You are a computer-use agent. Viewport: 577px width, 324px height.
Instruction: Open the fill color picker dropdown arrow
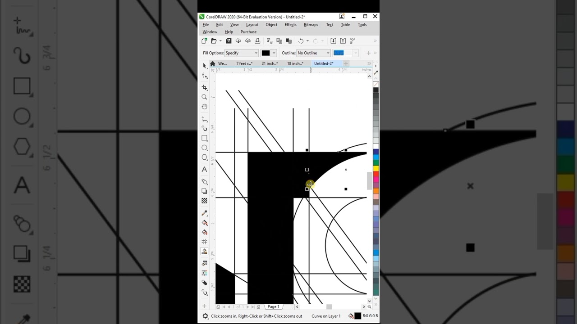point(274,53)
